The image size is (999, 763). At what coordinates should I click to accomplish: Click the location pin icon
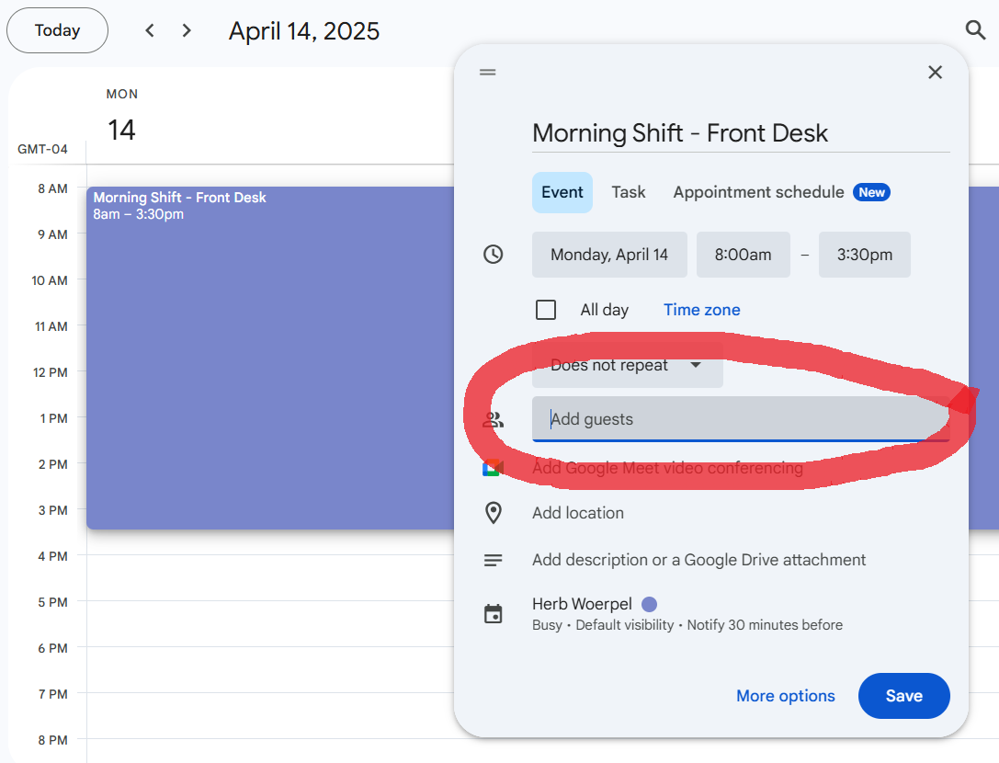pyautogui.click(x=494, y=513)
